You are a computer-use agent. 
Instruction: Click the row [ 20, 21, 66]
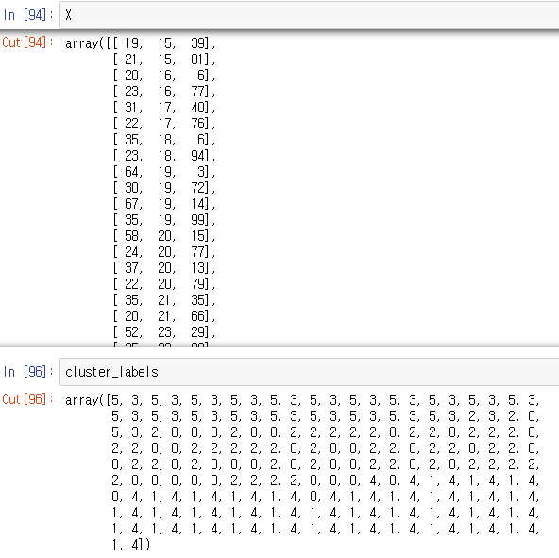[x=164, y=316]
